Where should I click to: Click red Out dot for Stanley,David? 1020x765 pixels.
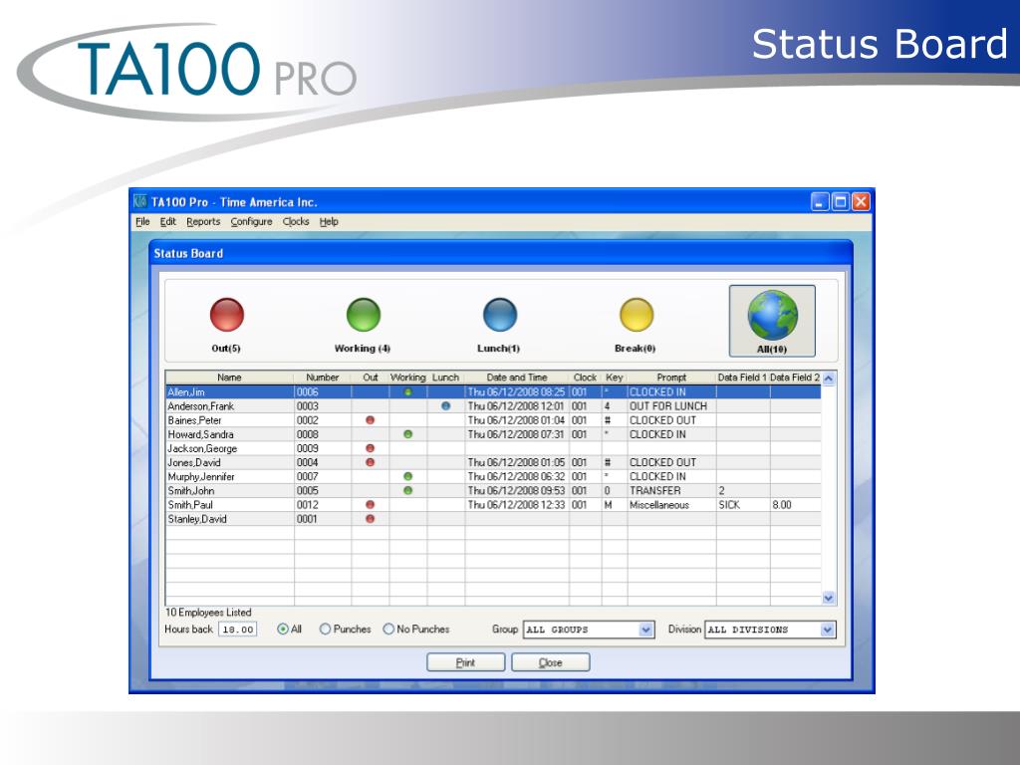coord(371,518)
